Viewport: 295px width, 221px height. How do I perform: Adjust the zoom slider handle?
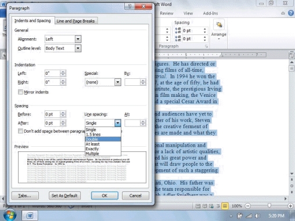[x=269, y=206]
